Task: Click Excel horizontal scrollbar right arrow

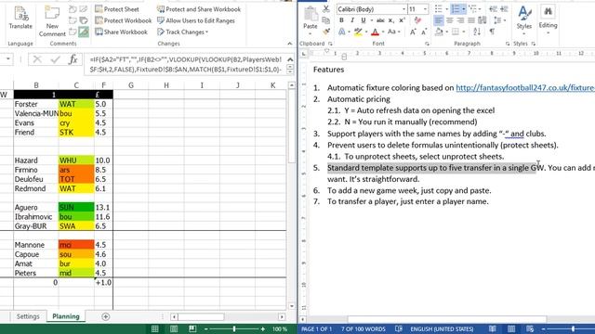Action: (x=282, y=316)
